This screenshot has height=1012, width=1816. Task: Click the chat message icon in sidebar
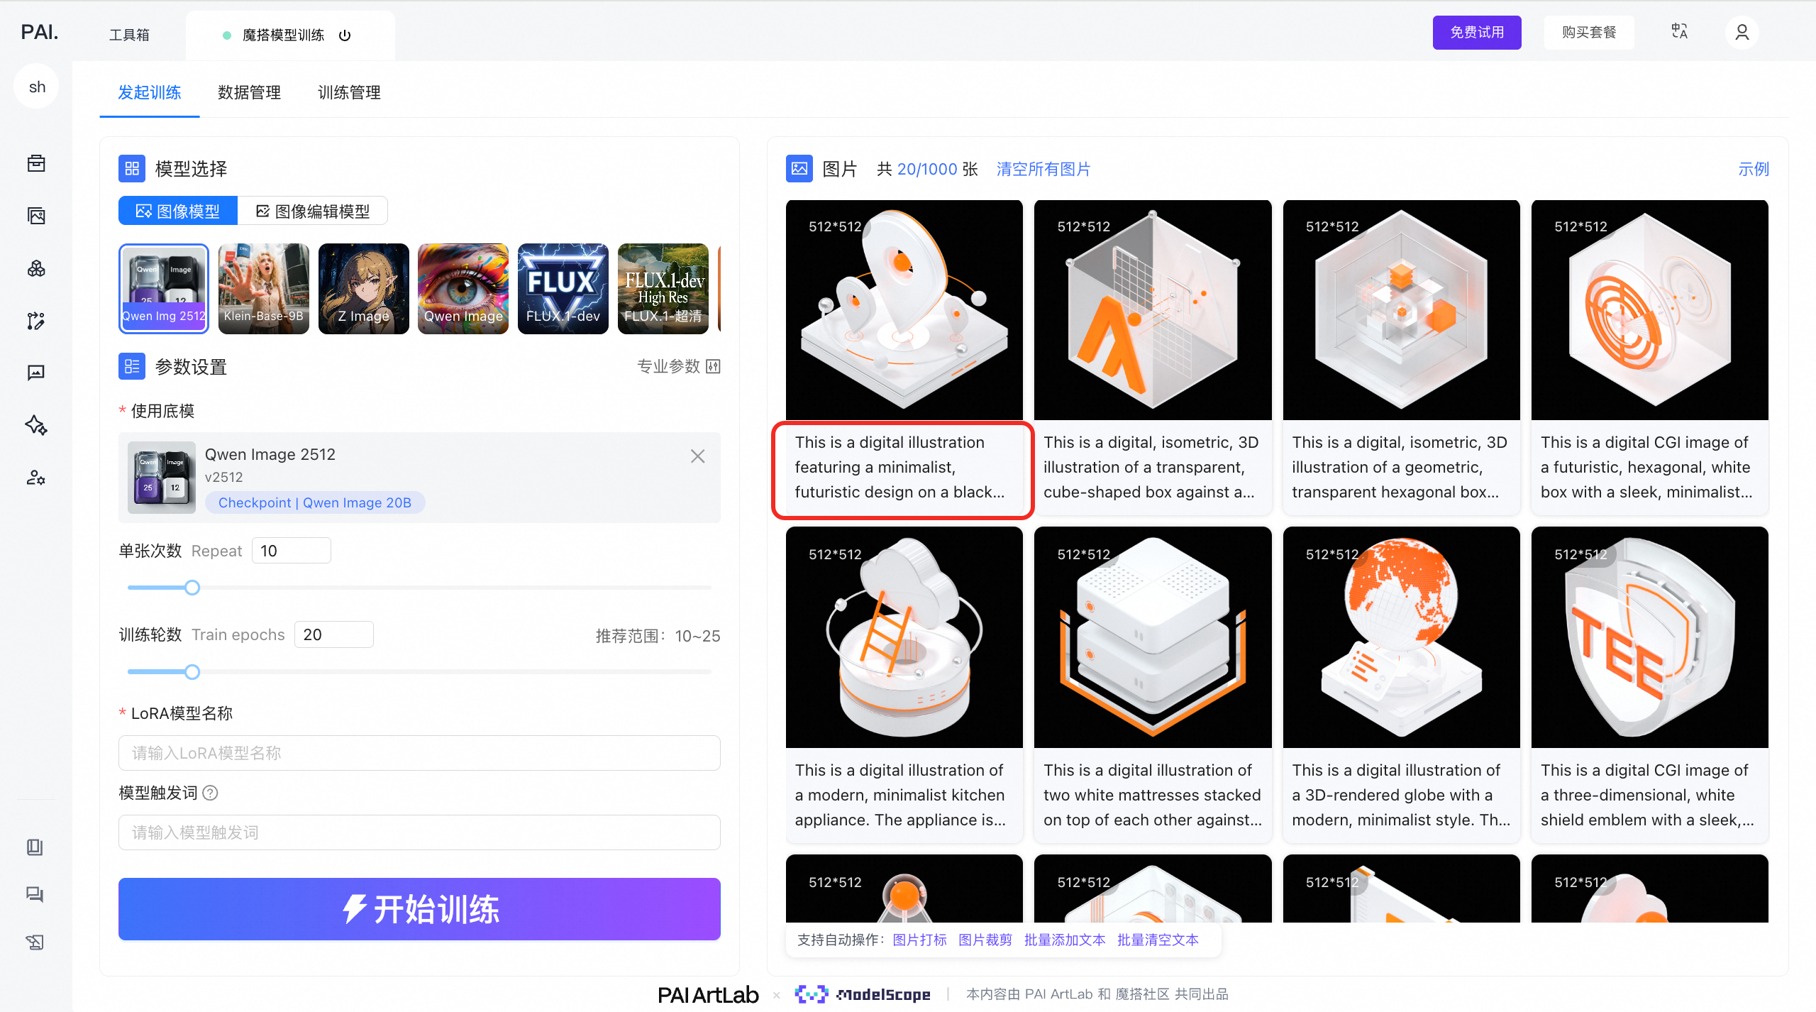point(36,373)
